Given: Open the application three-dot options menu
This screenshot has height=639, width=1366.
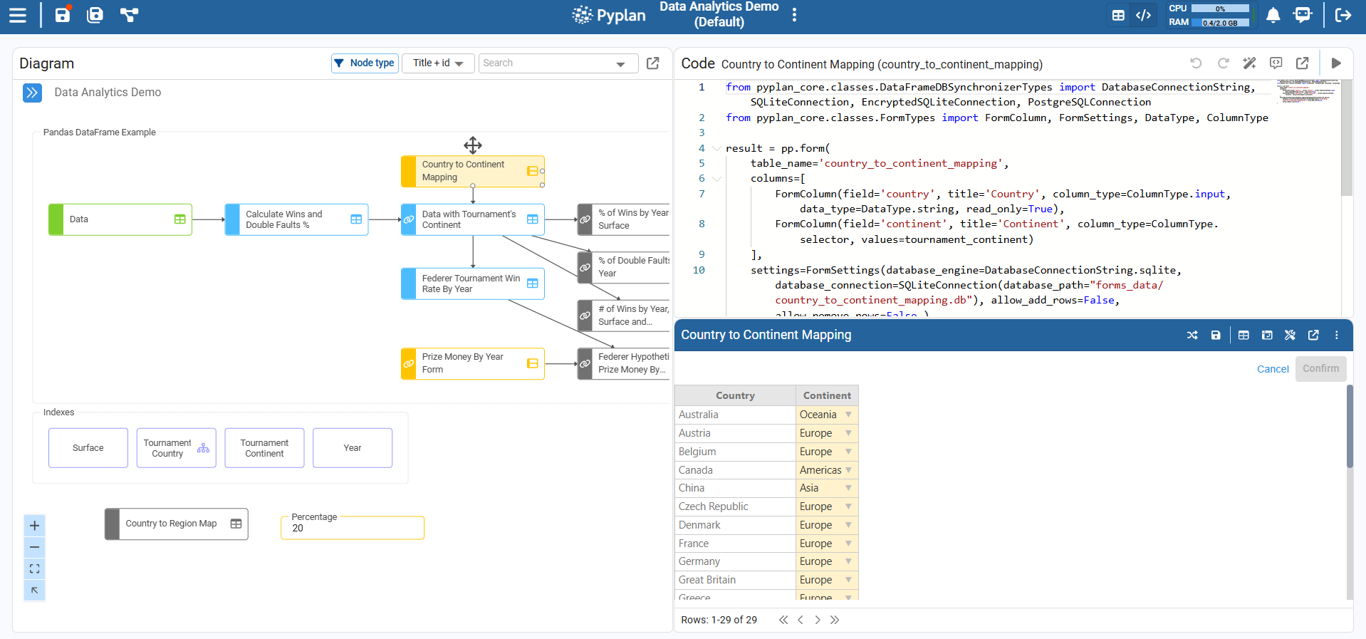Looking at the screenshot, I should [794, 15].
